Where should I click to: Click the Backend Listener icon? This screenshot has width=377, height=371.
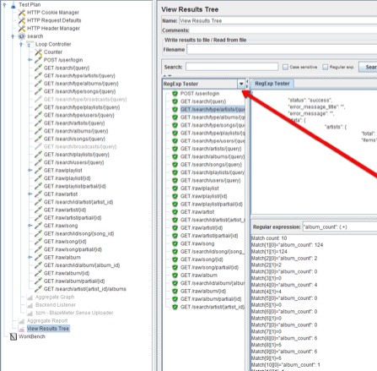pyautogui.click(x=30, y=305)
